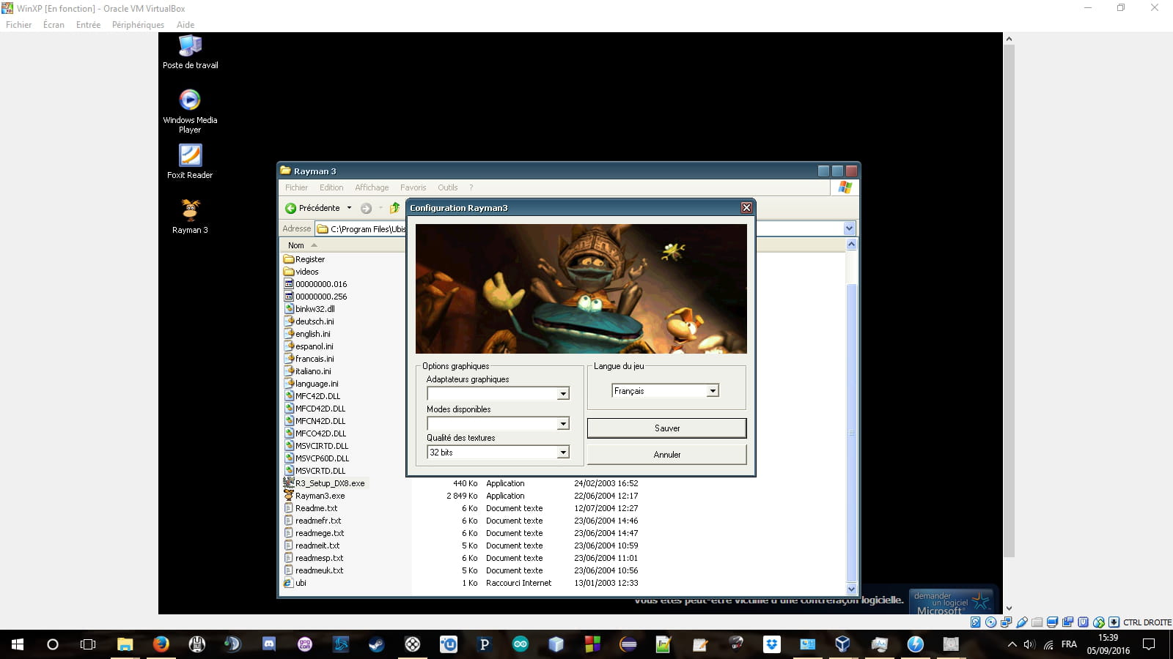Viewport: 1173px width, 659px height.
Task: Click explorer file list scroll up arrow
Action: pyautogui.click(x=851, y=245)
